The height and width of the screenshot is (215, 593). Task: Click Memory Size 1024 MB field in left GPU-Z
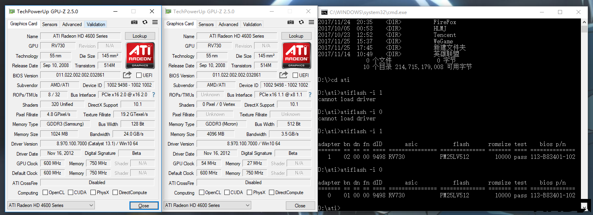click(59, 134)
